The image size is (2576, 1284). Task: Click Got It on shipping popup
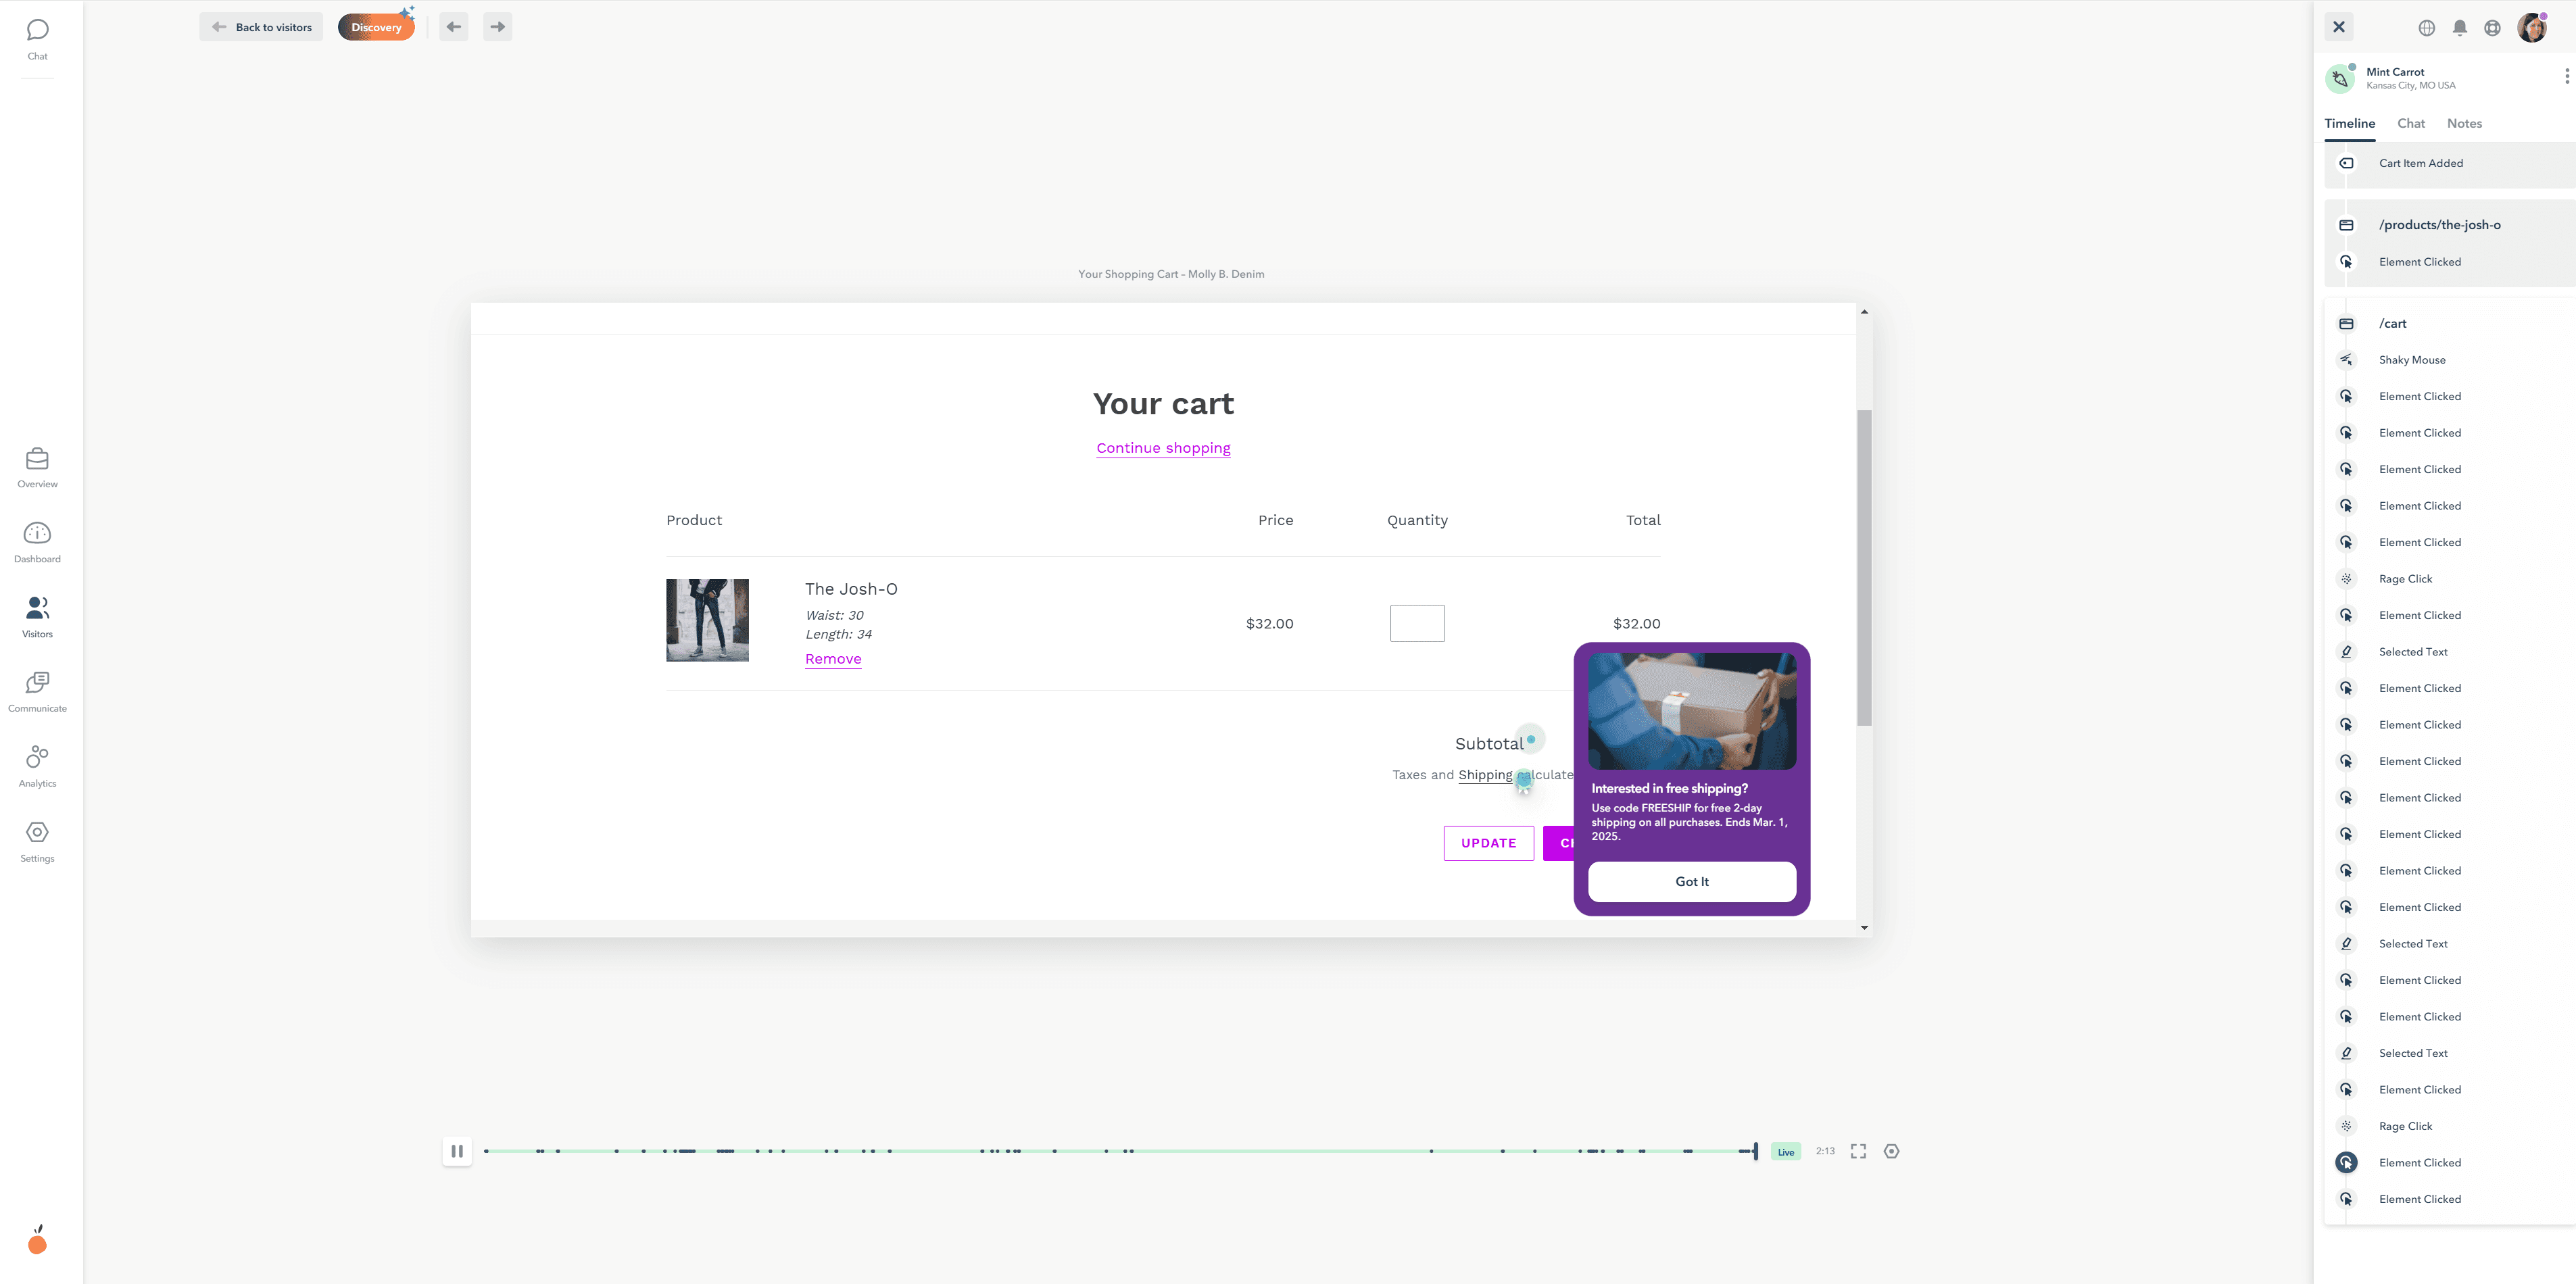(x=1692, y=881)
